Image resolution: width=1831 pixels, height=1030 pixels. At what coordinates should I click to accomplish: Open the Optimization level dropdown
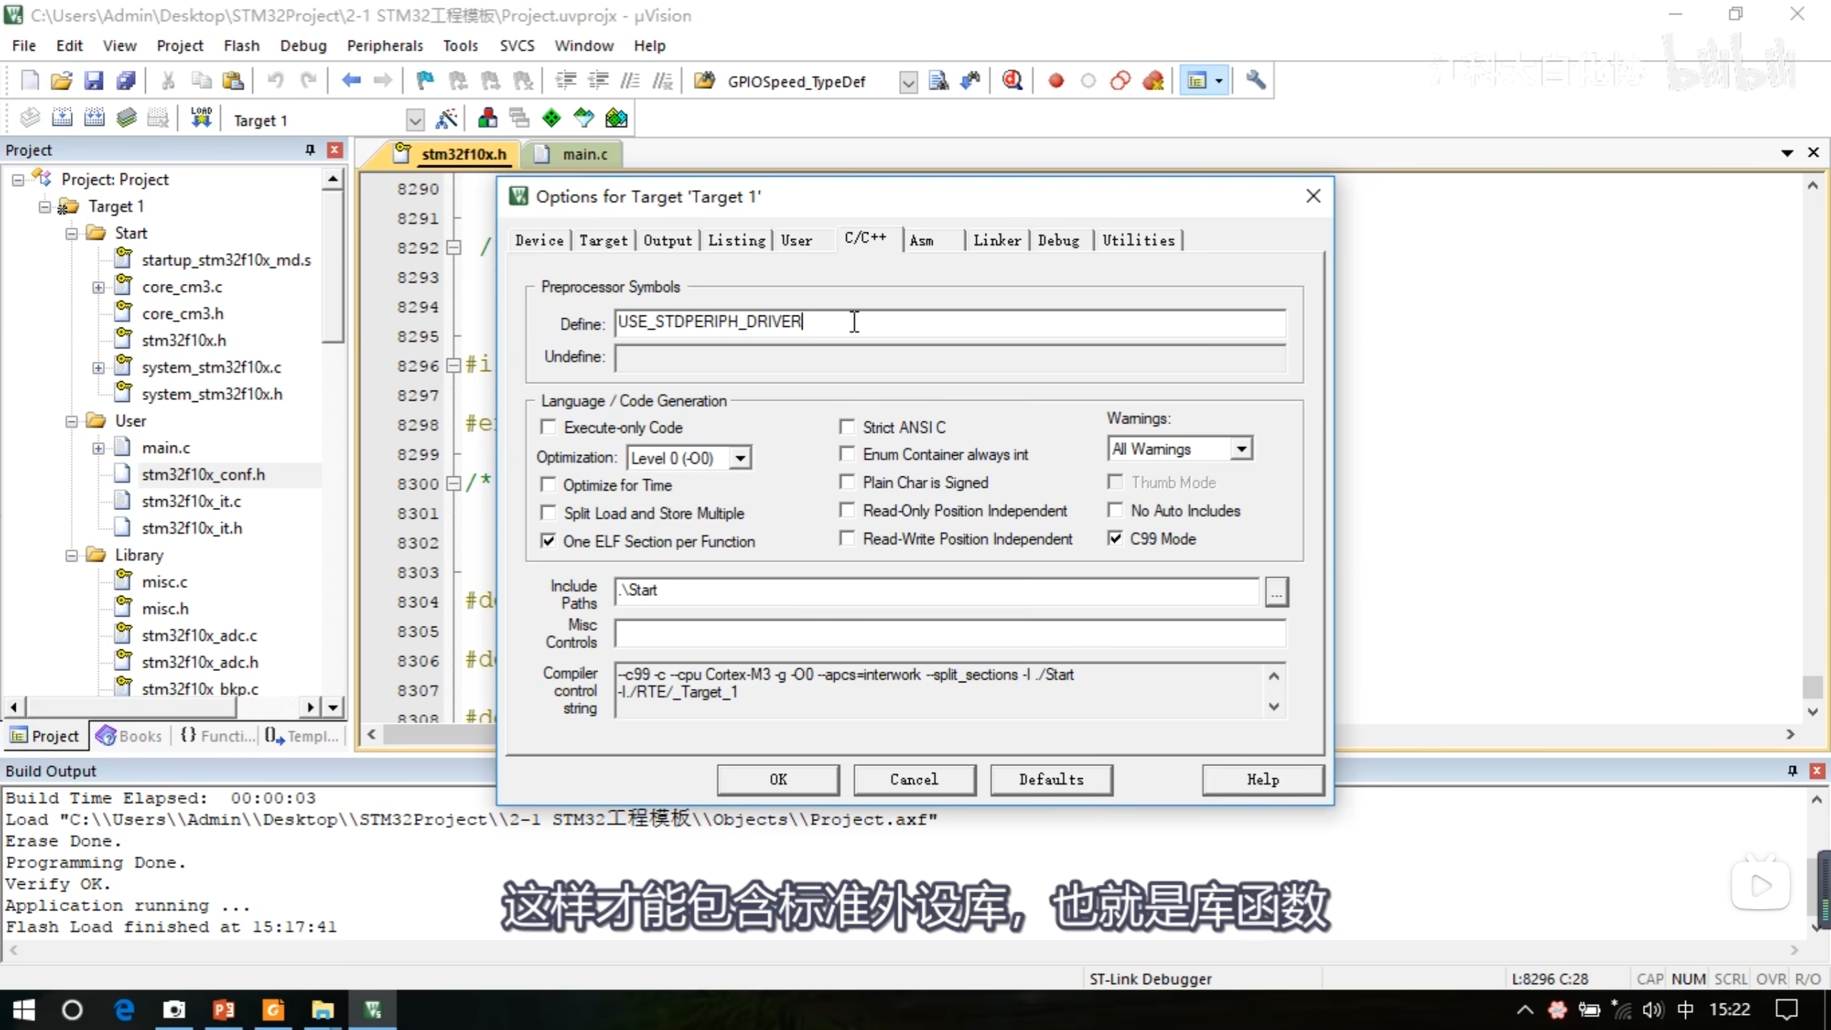tap(740, 458)
